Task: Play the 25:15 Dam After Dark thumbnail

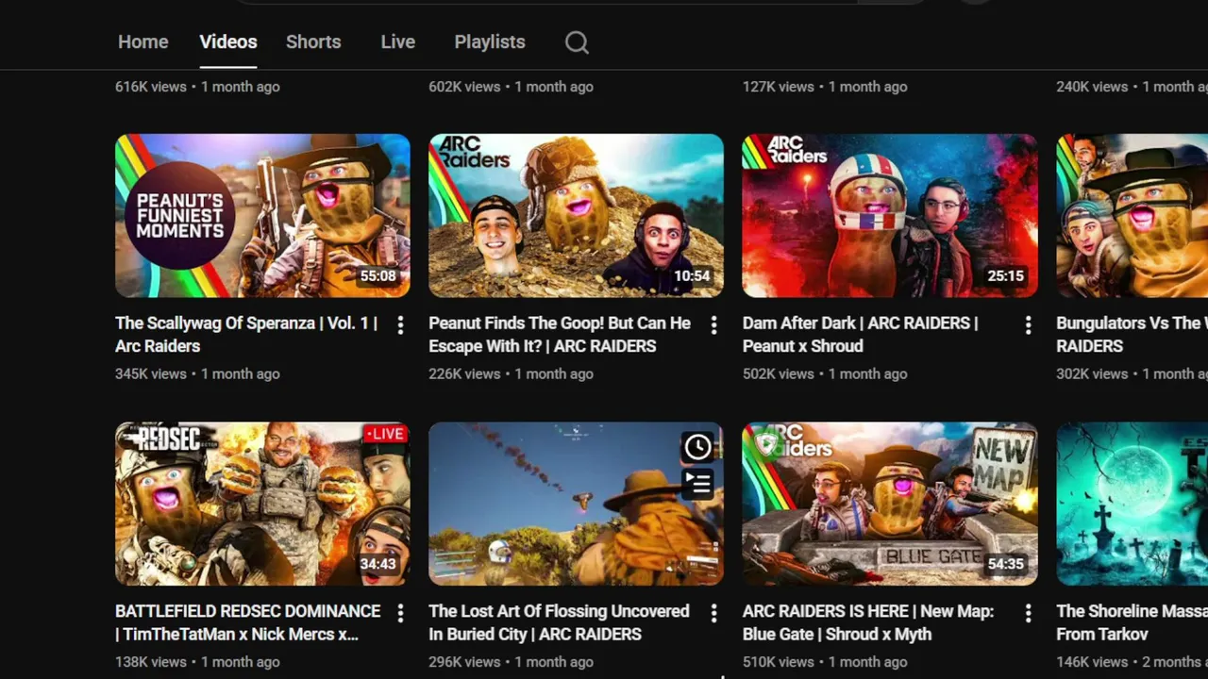Action: (890, 216)
